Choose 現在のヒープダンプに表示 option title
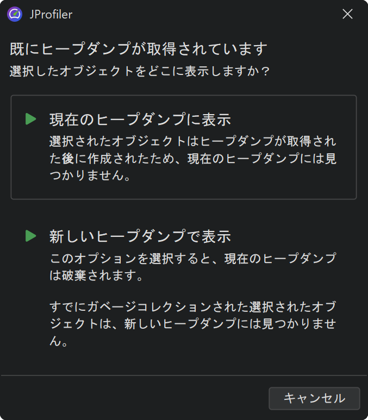 pyautogui.click(x=140, y=119)
